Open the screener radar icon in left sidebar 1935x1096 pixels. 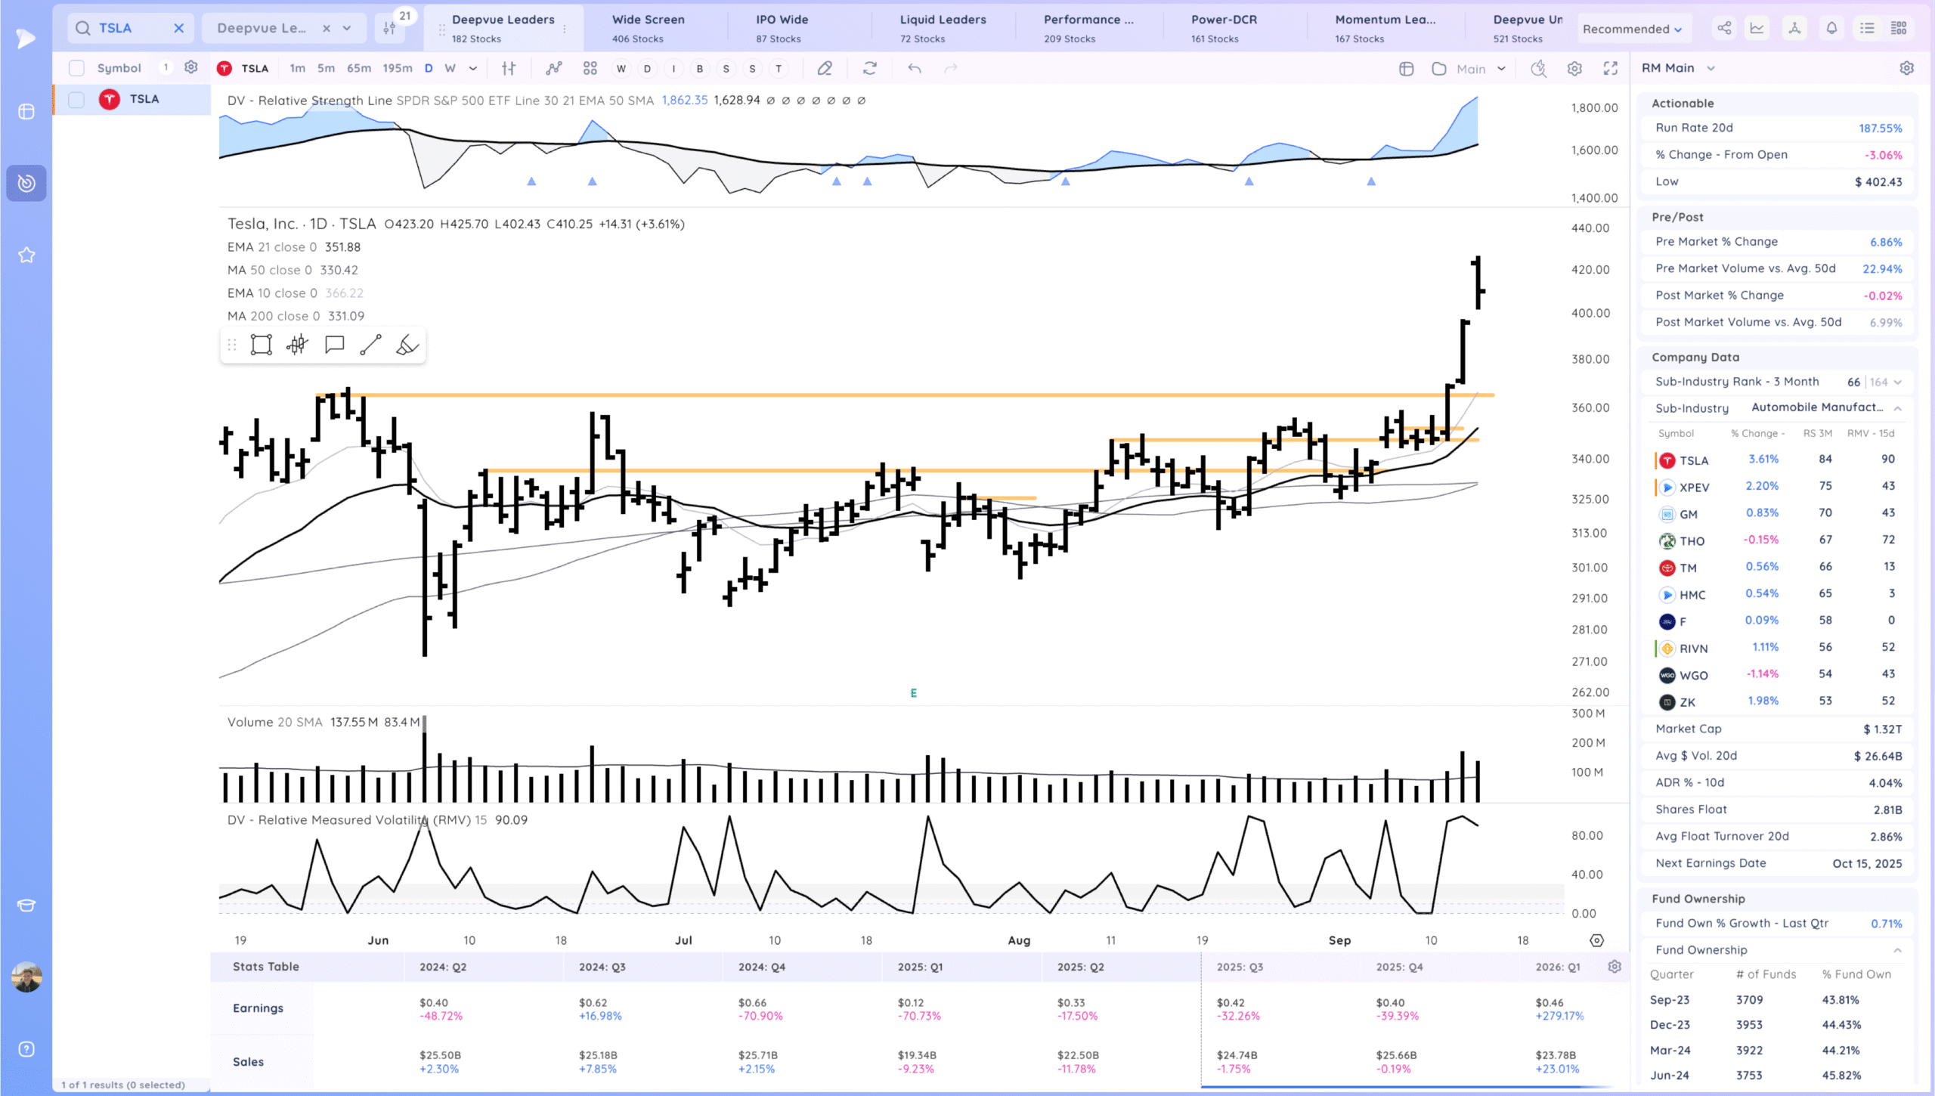click(26, 183)
